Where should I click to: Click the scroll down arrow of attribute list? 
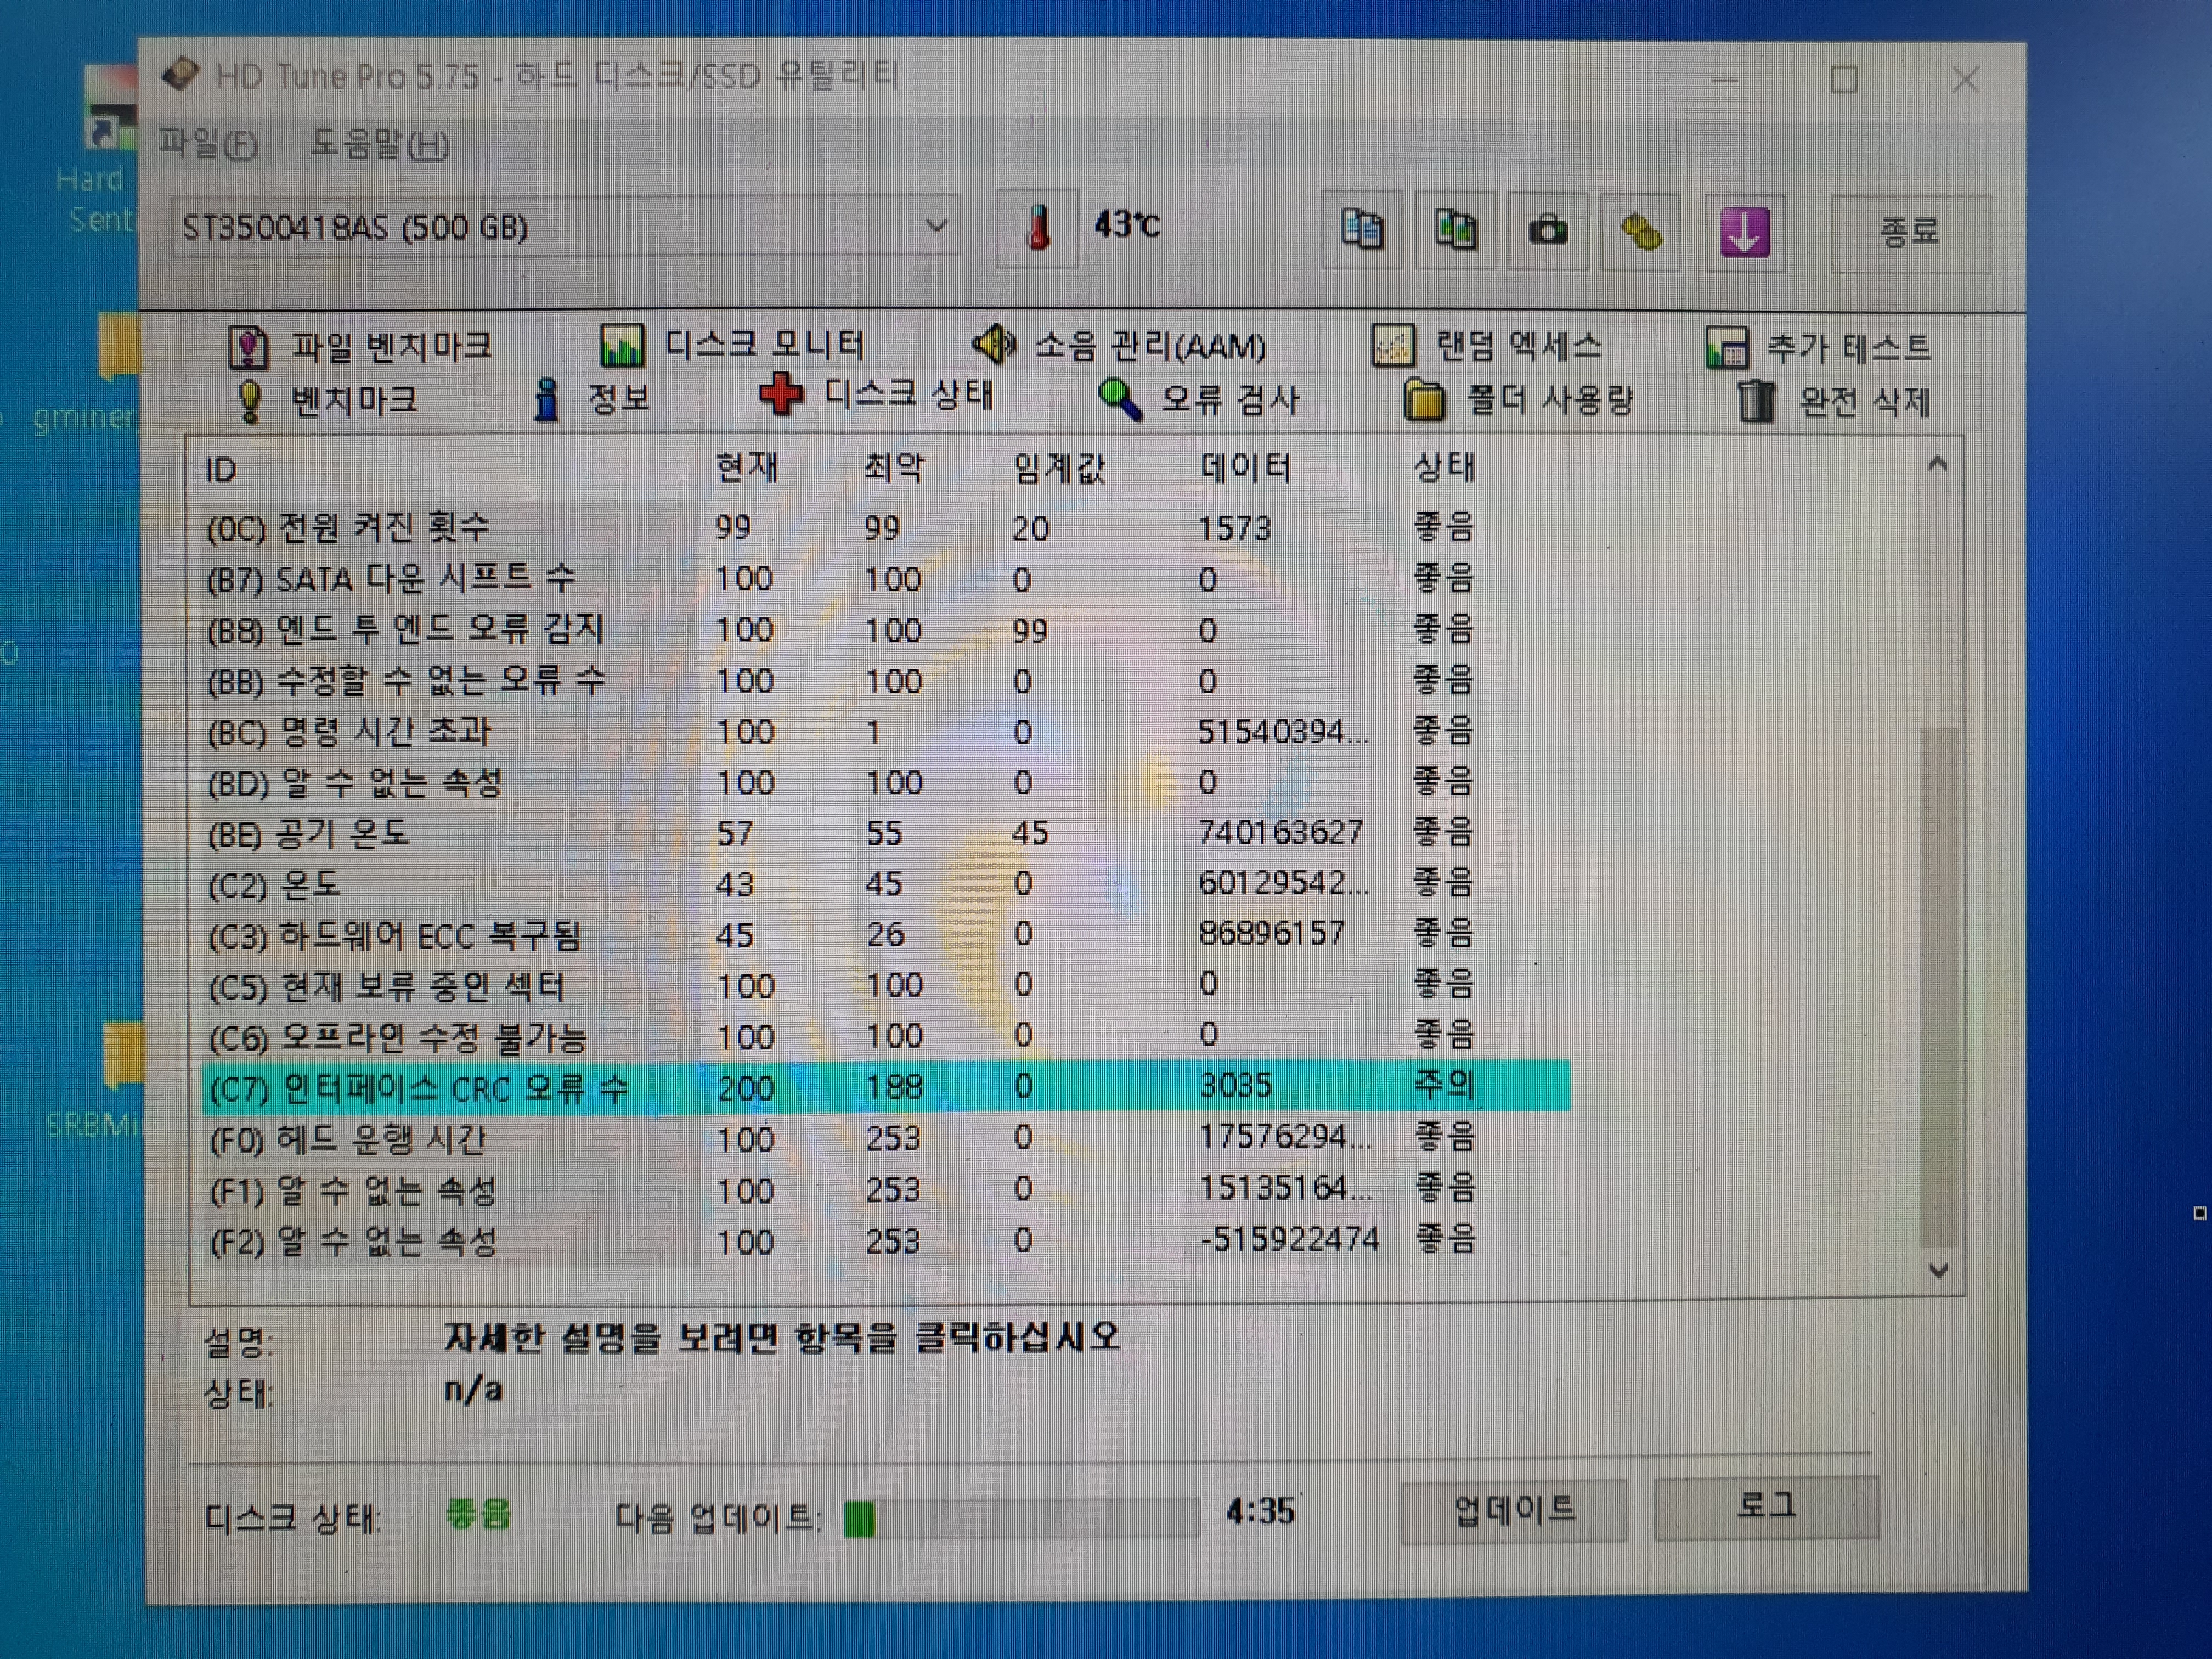pos(1939,1270)
